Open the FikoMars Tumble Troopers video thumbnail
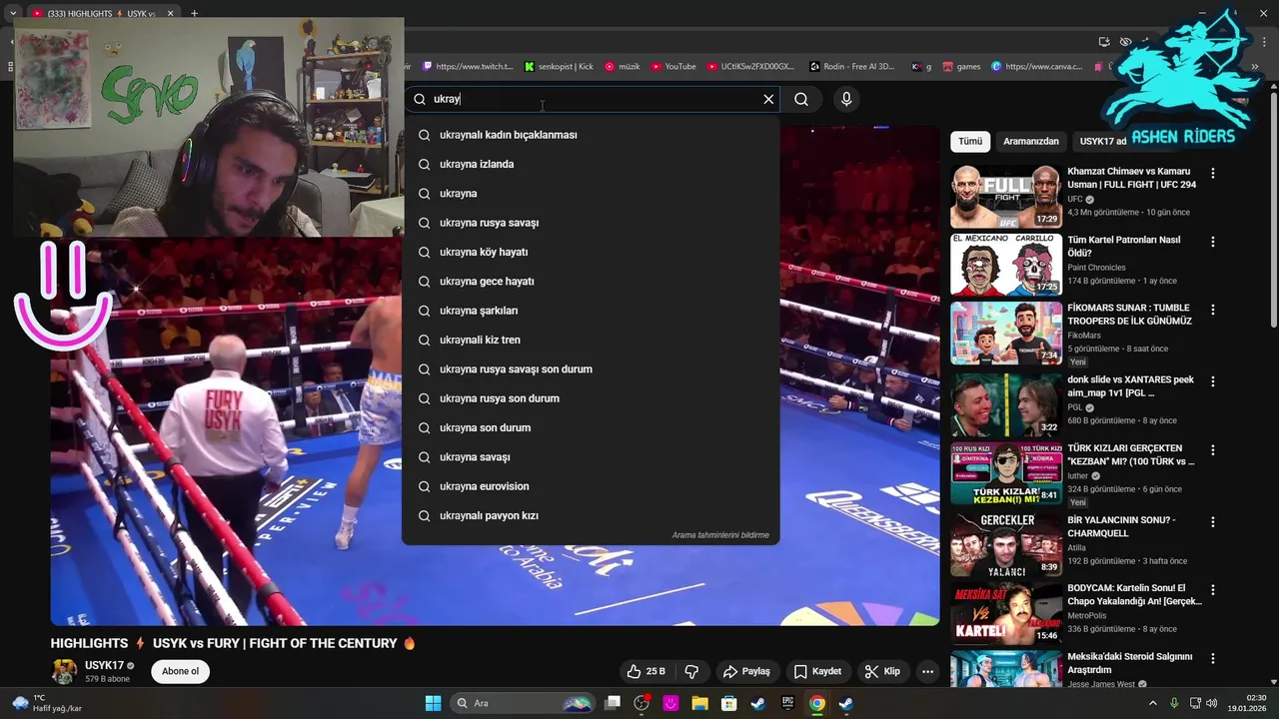This screenshot has height=719, width=1279. (x=1006, y=333)
